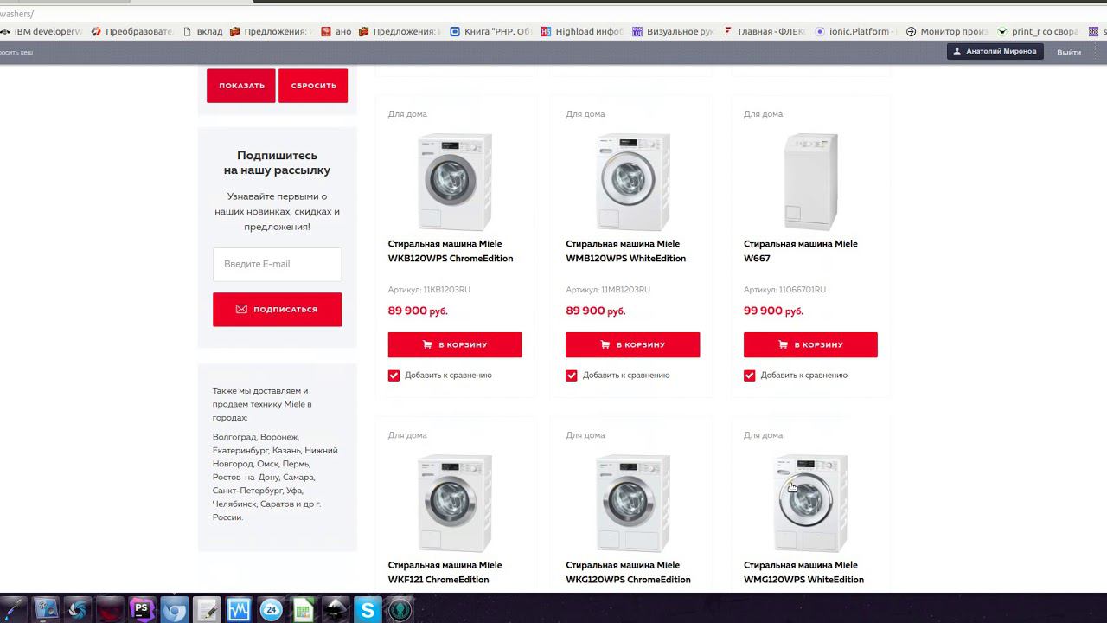Image resolution: width=1107 pixels, height=623 pixels.
Task: Open the PhpStorm icon in the taskbar
Action: tap(142, 610)
